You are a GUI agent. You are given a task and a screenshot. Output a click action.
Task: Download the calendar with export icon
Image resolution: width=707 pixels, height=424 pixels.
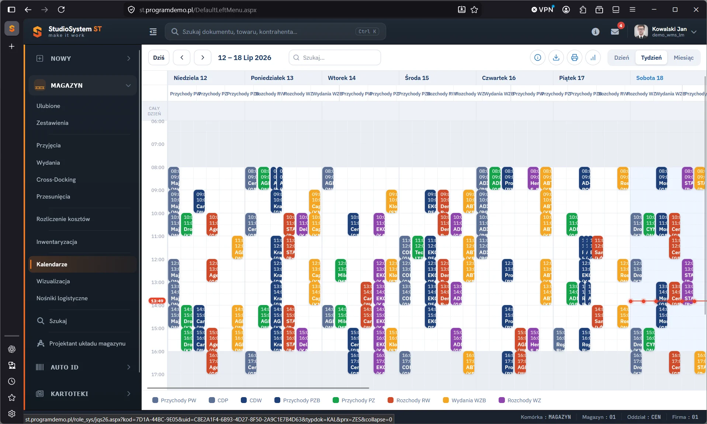(556, 57)
